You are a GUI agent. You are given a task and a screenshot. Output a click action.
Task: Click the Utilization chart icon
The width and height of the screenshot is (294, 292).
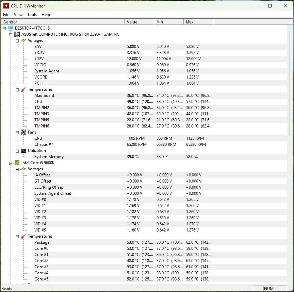coord(23,151)
